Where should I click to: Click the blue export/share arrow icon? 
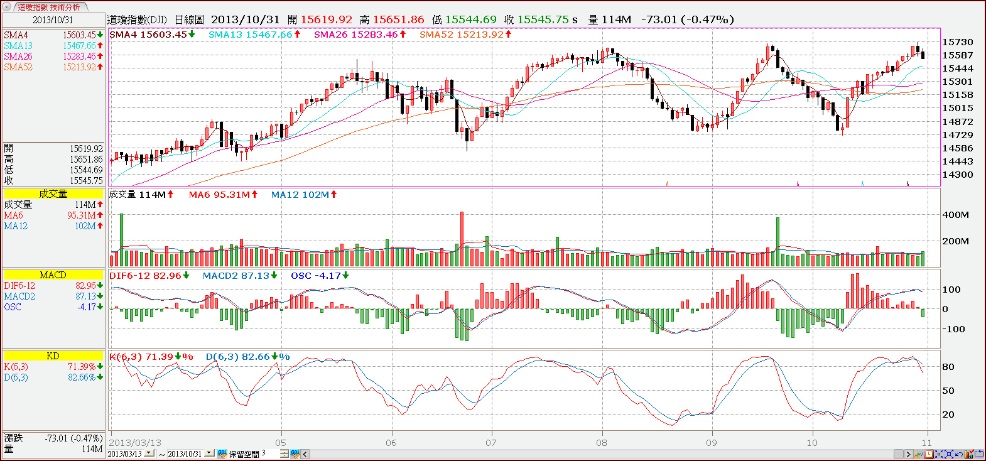(979, 454)
